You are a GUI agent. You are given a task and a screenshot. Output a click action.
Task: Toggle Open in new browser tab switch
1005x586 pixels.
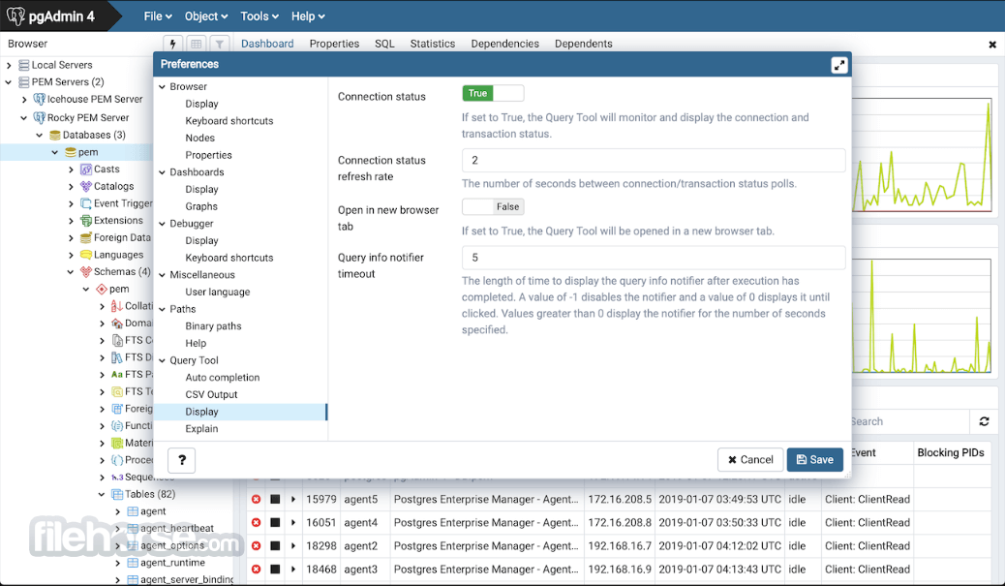coord(493,206)
